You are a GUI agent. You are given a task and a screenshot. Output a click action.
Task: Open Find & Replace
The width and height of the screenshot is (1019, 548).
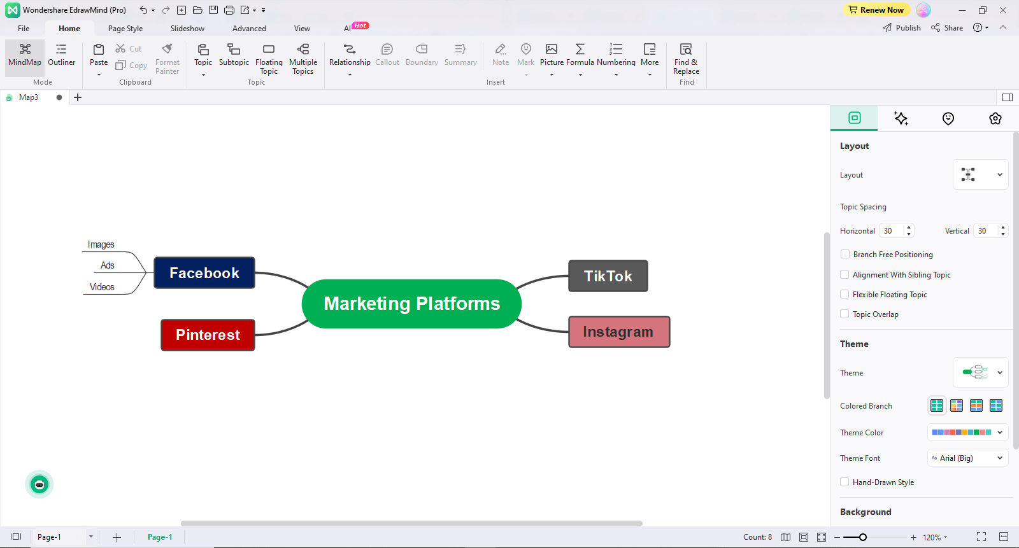click(687, 59)
